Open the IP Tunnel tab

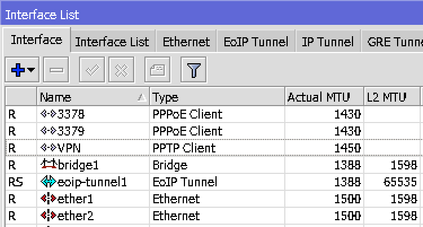coord(328,42)
